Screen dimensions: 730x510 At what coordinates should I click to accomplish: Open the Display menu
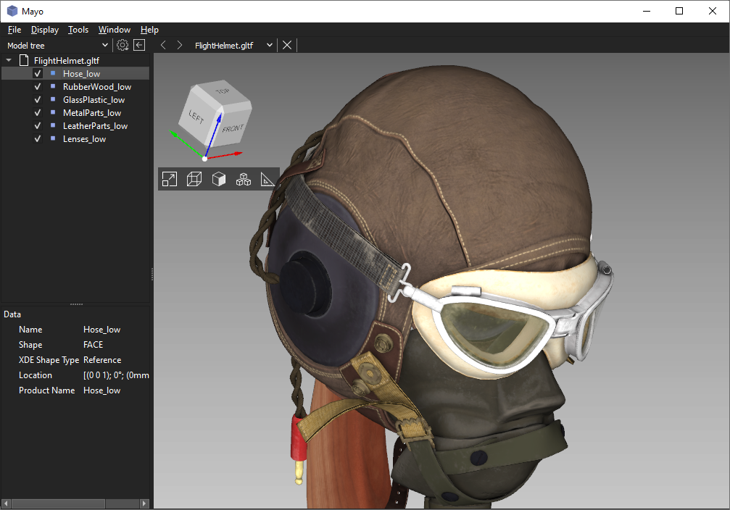pyautogui.click(x=45, y=30)
